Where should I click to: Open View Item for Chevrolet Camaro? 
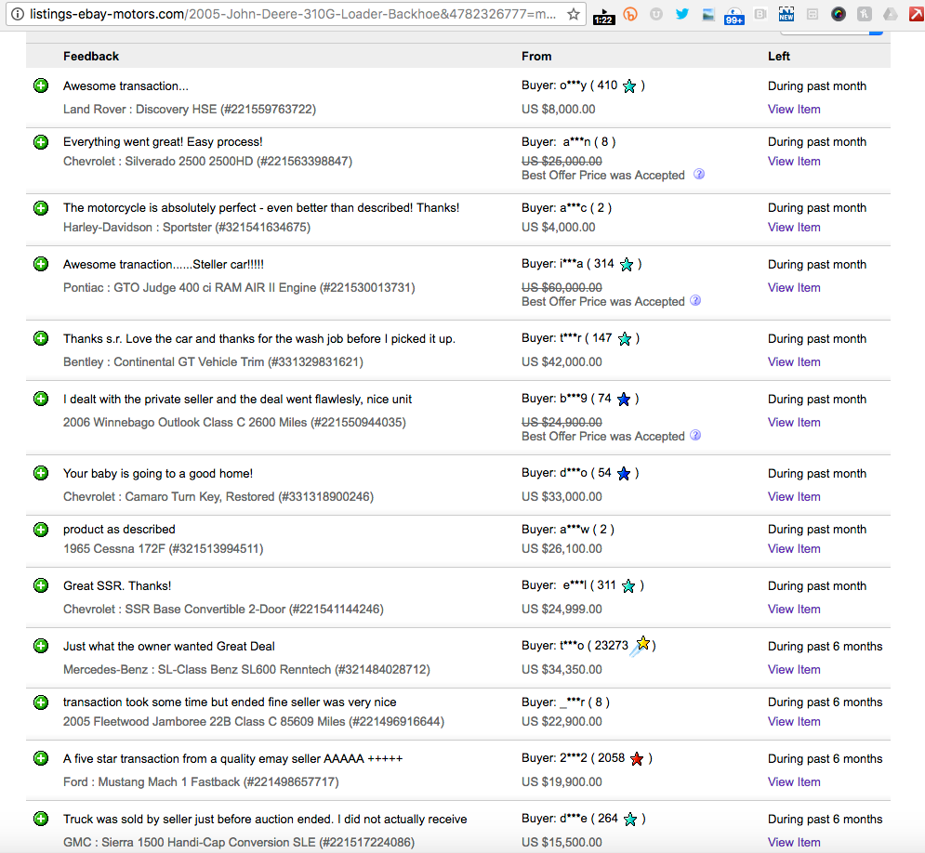click(794, 496)
